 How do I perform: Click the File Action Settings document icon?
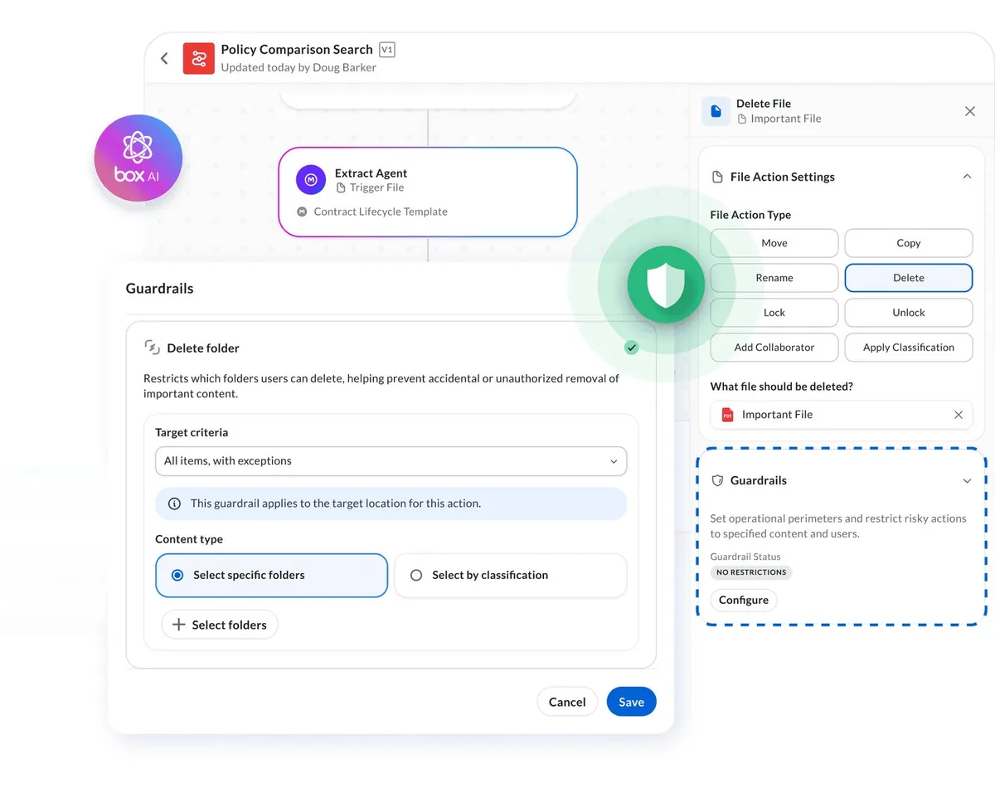click(717, 177)
